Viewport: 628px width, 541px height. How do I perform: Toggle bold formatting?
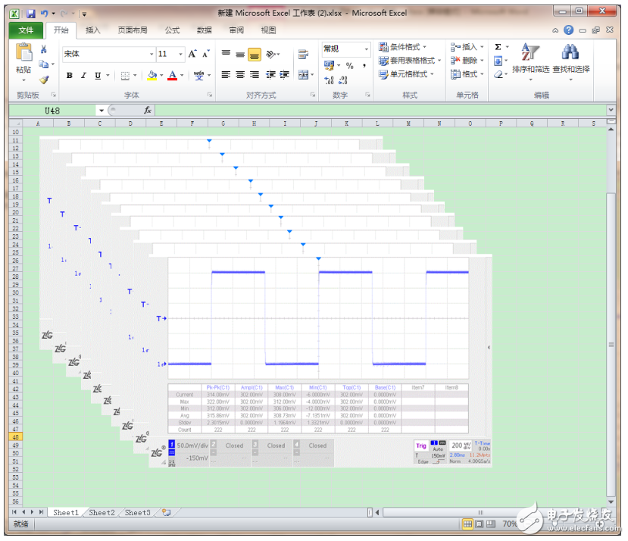pyautogui.click(x=69, y=75)
